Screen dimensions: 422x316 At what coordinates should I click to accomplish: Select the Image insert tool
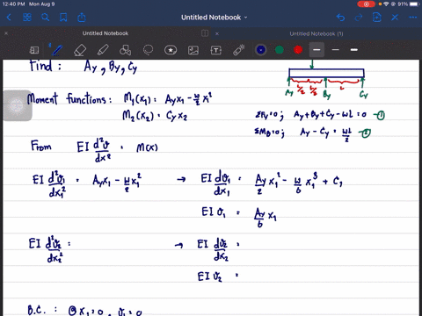pyautogui.click(x=193, y=50)
